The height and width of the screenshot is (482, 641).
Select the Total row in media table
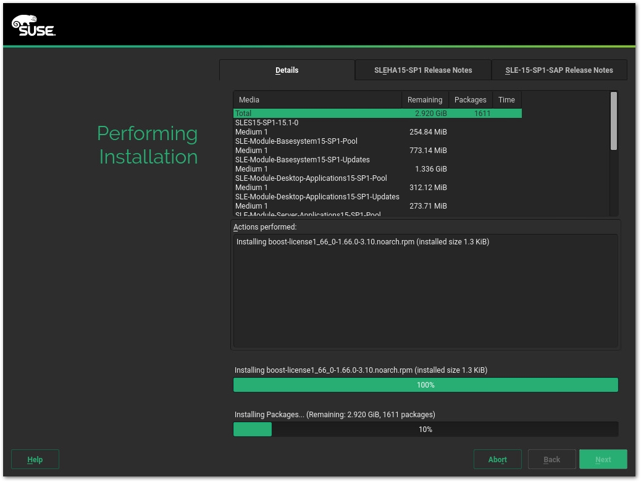[377, 113]
